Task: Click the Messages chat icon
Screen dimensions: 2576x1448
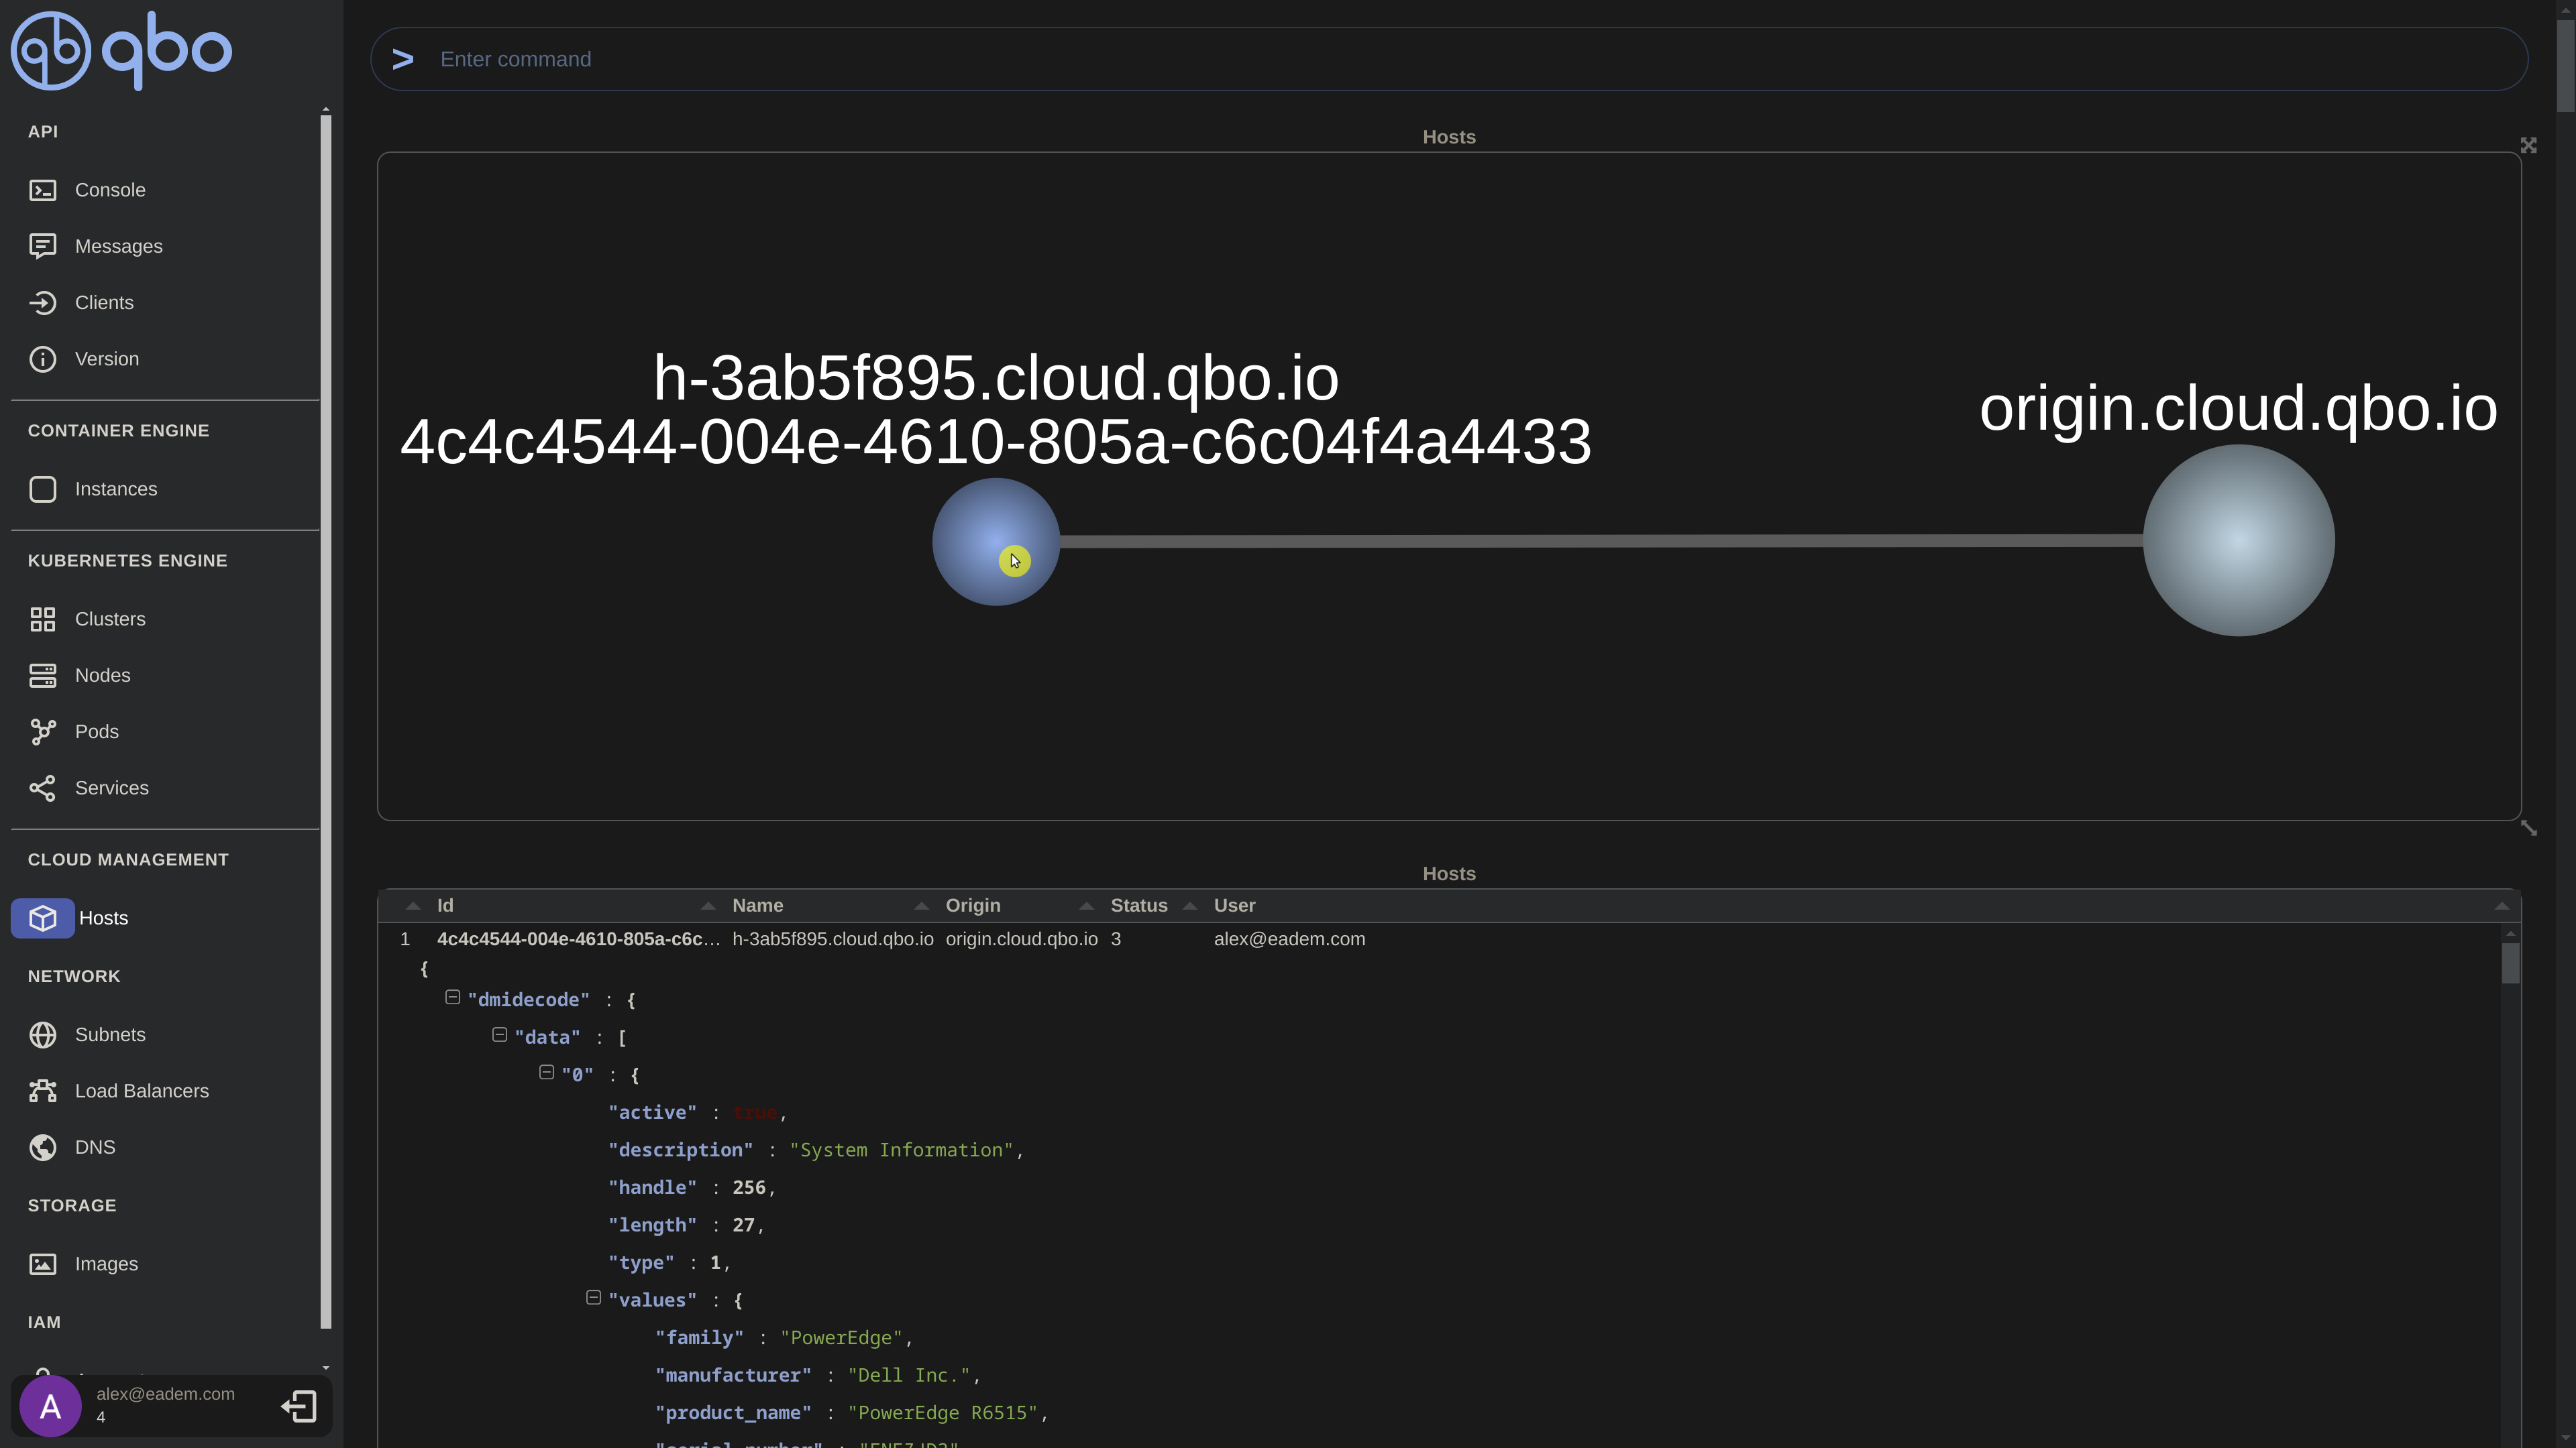Action: [43, 246]
